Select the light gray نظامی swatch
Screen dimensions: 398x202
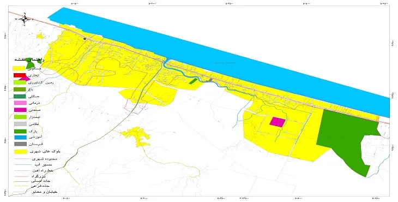click(20, 124)
